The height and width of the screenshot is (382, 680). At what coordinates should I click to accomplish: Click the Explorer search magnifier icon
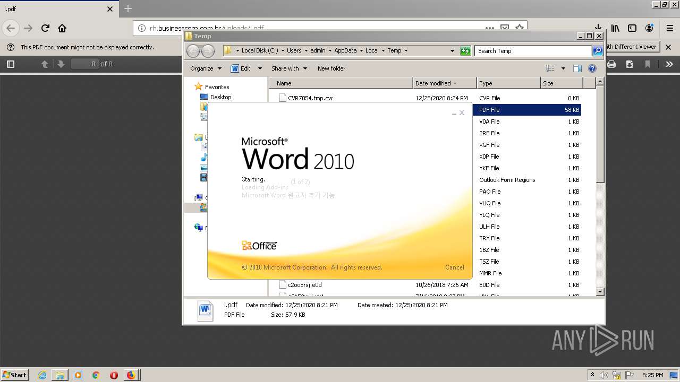click(x=598, y=51)
